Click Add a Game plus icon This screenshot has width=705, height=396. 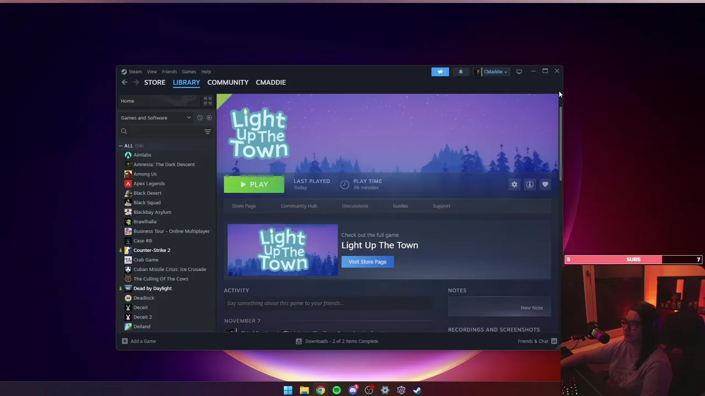[124, 341]
